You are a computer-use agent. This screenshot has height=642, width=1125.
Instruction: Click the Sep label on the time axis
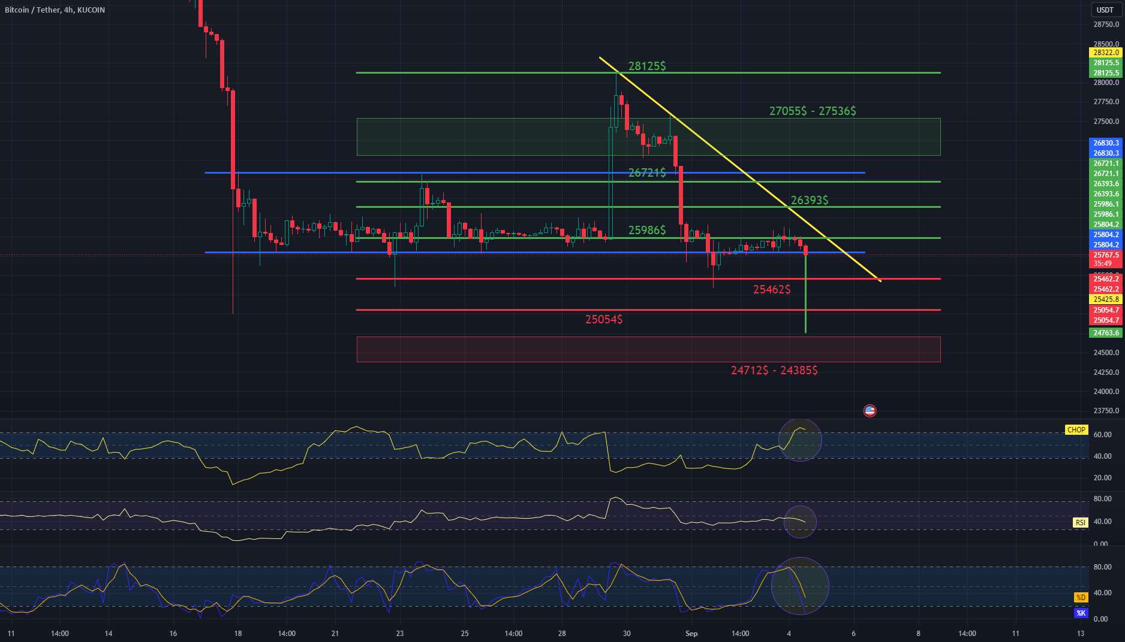pos(691,633)
